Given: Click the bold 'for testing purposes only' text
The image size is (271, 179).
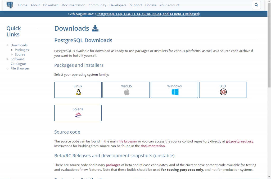Looking at the screenshot, I should [182, 169].
